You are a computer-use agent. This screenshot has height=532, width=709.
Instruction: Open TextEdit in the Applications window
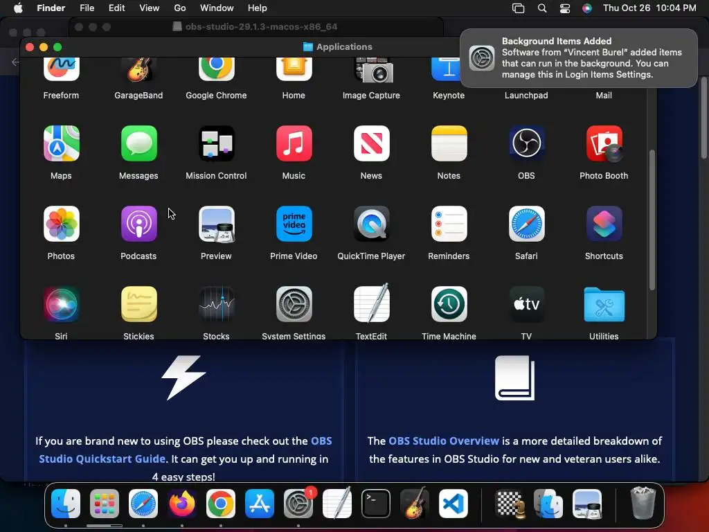(371, 304)
